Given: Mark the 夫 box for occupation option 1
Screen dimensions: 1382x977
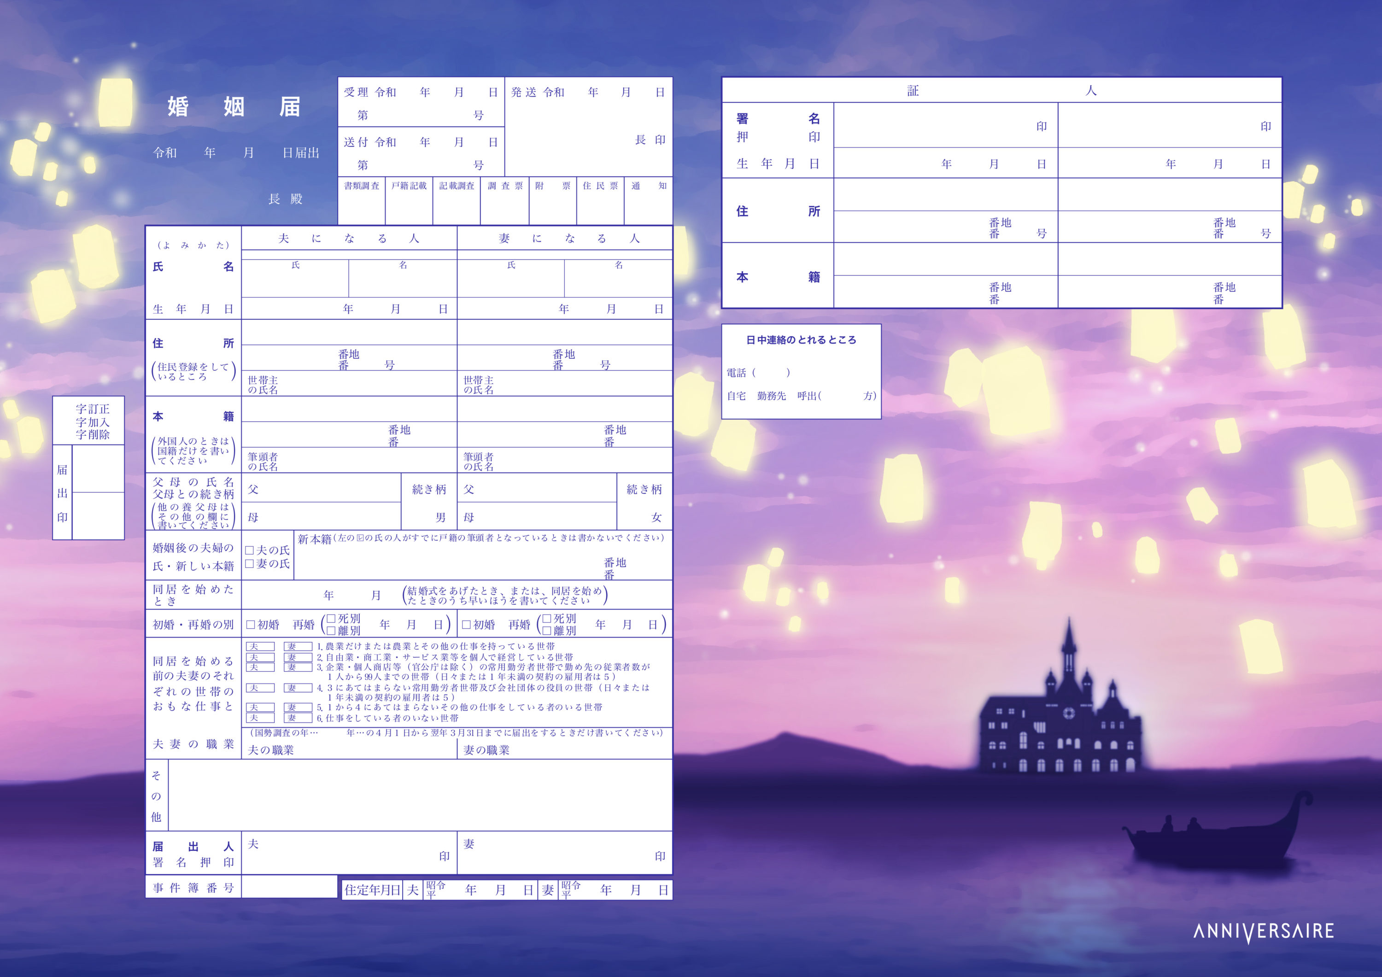Looking at the screenshot, I should [x=260, y=647].
